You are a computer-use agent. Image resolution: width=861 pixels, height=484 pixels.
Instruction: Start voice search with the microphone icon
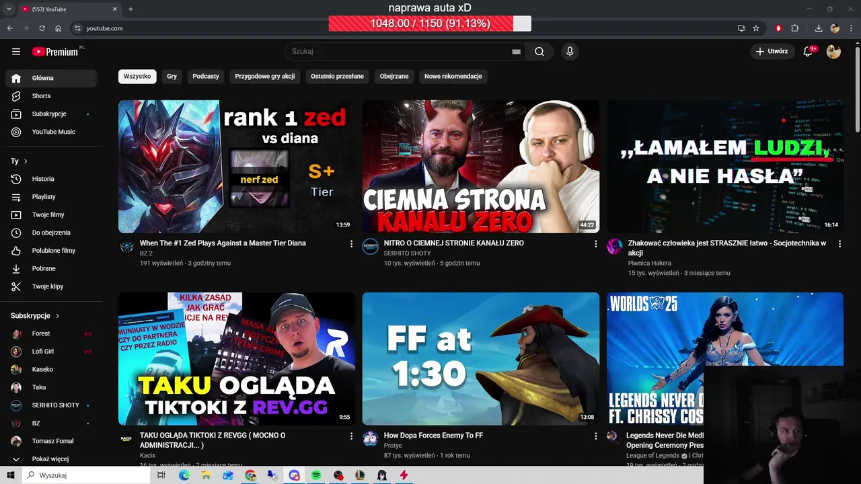click(570, 52)
